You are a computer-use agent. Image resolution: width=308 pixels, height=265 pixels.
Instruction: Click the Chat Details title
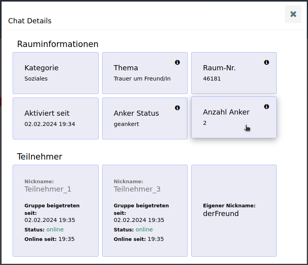point(30,21)
